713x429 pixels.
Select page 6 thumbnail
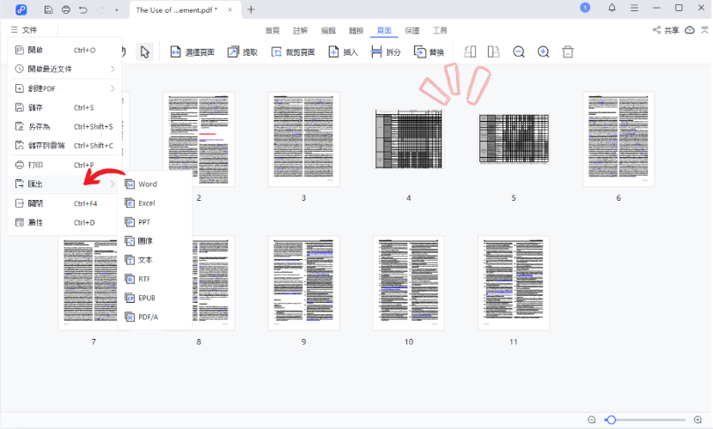pyautogui.click(x=619, y=139)
